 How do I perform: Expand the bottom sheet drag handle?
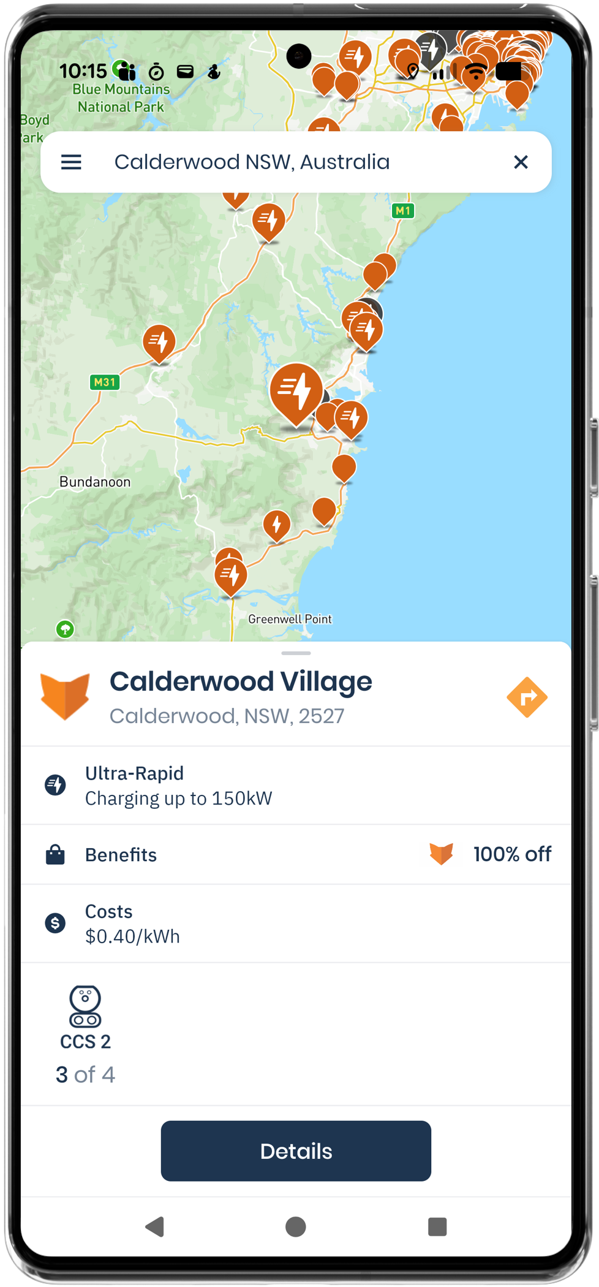point(296,653)
